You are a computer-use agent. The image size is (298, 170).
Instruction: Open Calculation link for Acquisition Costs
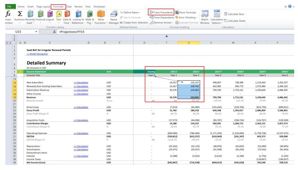coord(81,120)
